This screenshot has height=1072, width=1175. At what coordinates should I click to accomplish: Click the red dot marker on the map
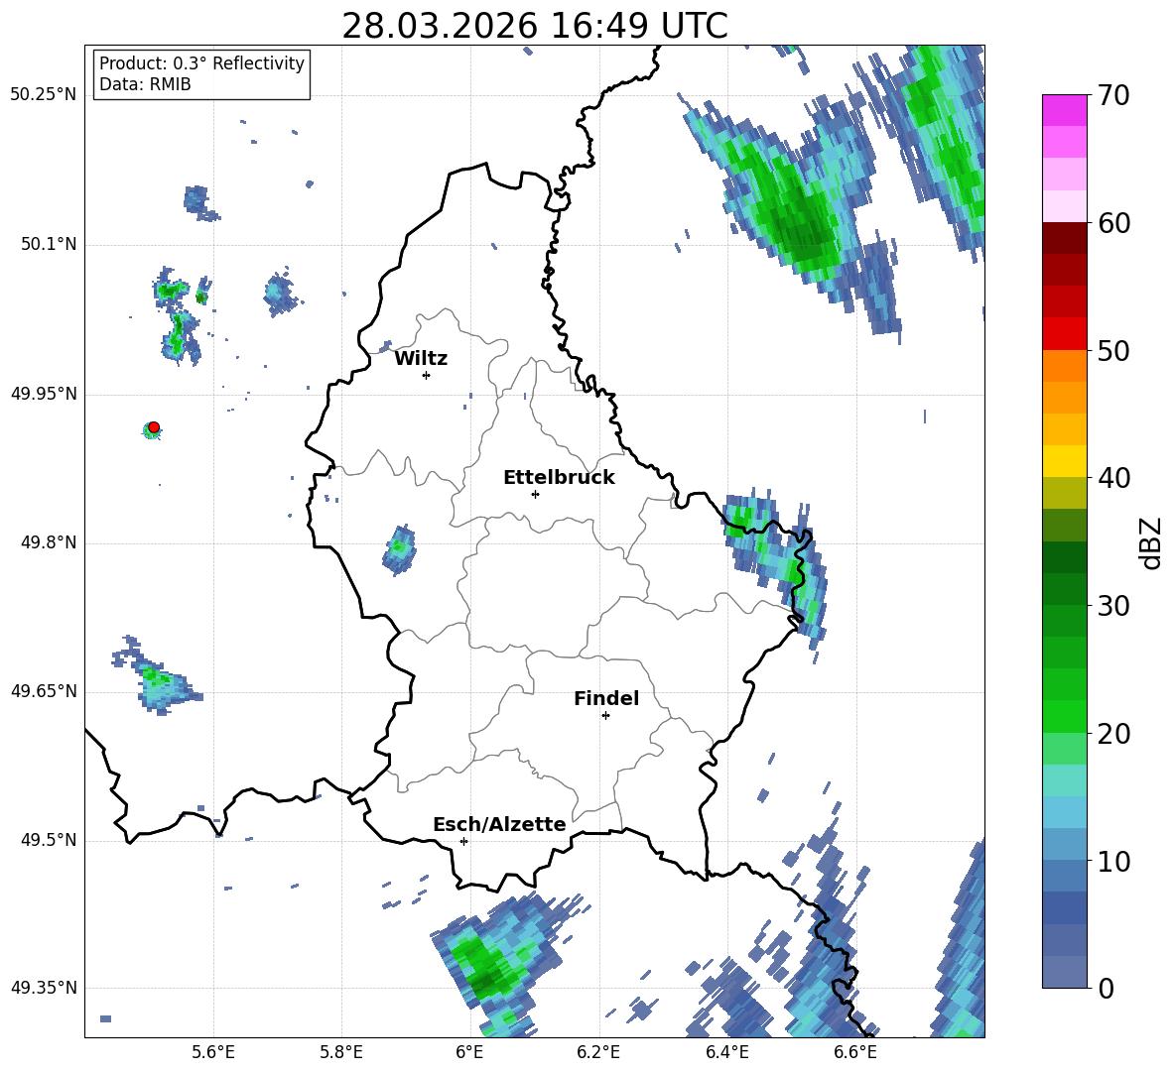click(154, 427)
